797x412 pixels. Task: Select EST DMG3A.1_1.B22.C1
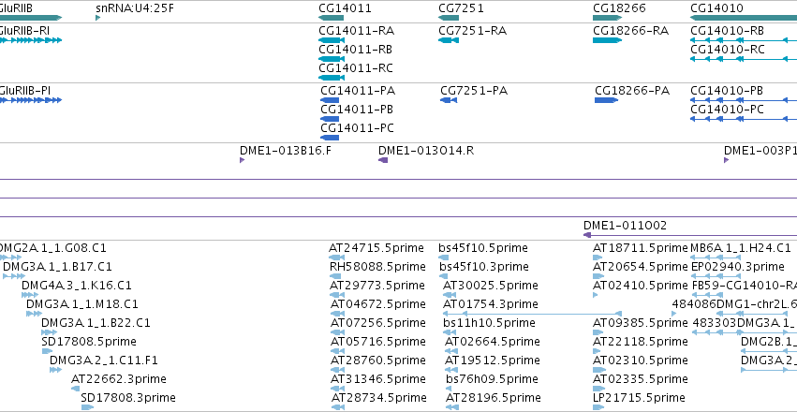click(50, 332)
